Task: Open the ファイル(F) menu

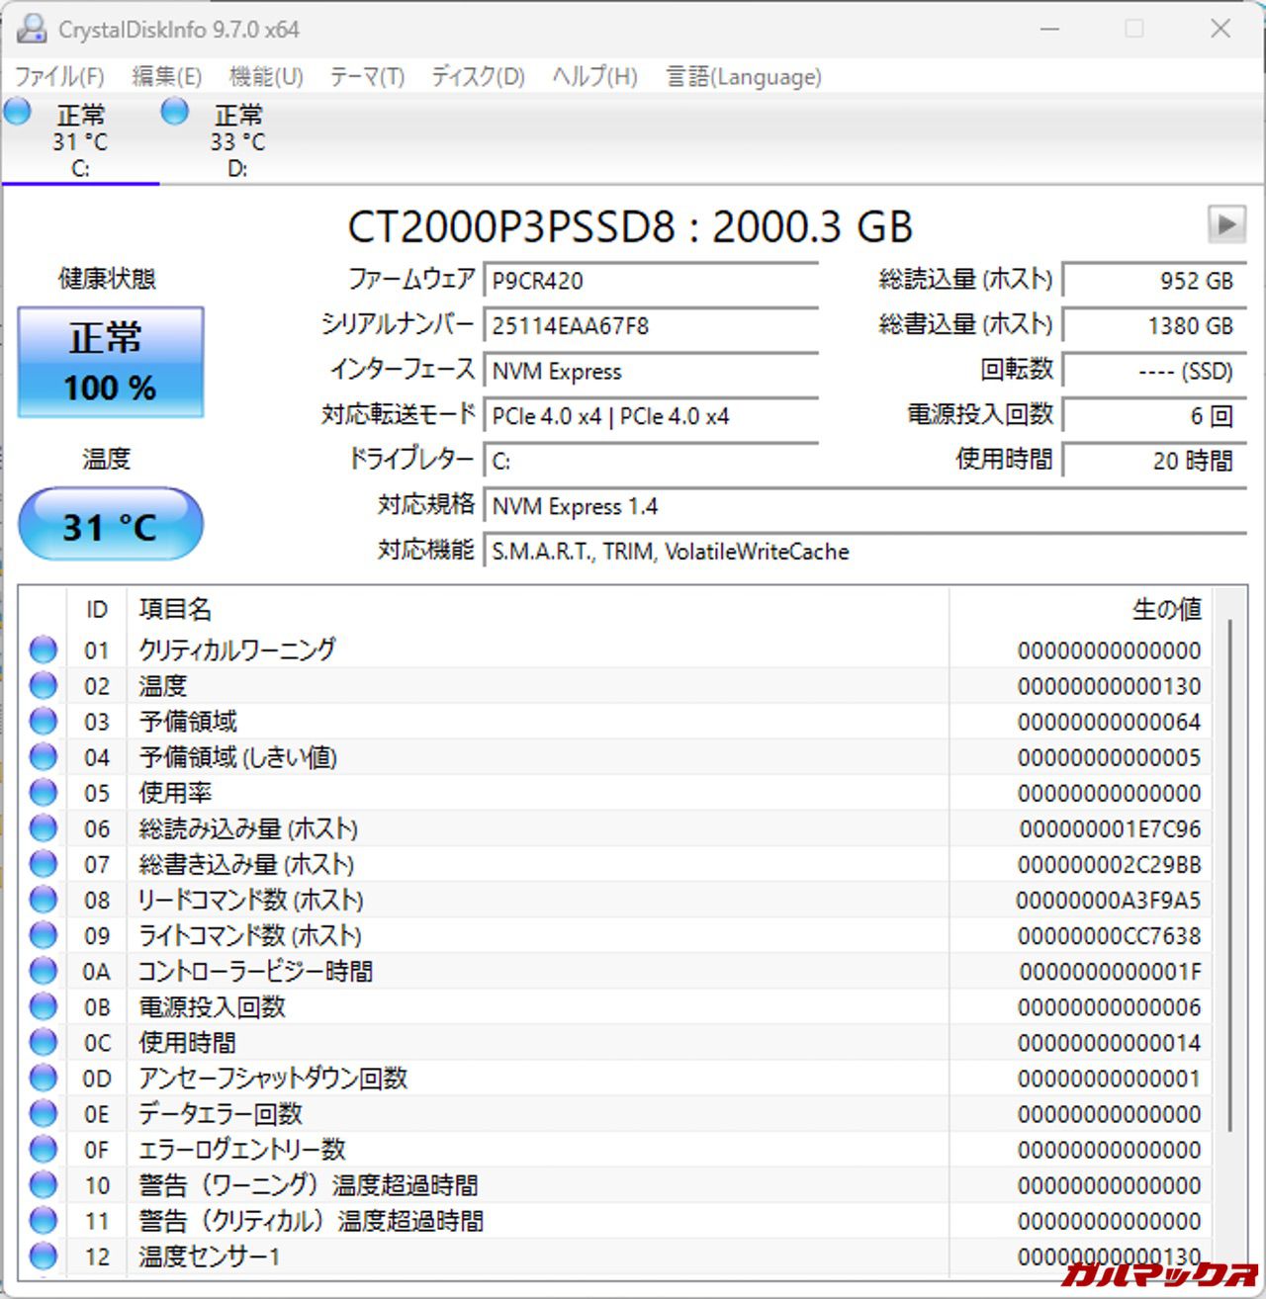Action: (59, 76)
